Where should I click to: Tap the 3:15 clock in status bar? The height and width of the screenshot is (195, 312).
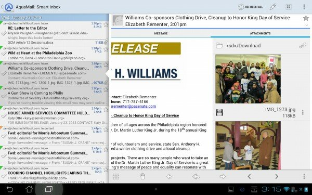click(271, 189)
